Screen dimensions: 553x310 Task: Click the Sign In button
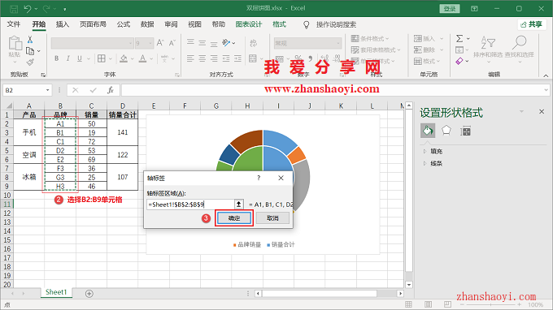450,9
